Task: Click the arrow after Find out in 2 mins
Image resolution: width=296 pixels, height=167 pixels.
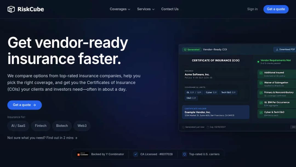Action: [76, 138]
